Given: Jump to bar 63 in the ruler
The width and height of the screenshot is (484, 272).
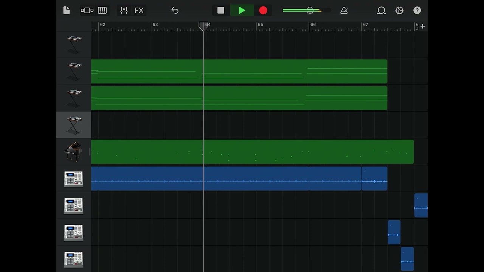Looking at the screenshot, I should pyautogui.click(x=155, y=25).
